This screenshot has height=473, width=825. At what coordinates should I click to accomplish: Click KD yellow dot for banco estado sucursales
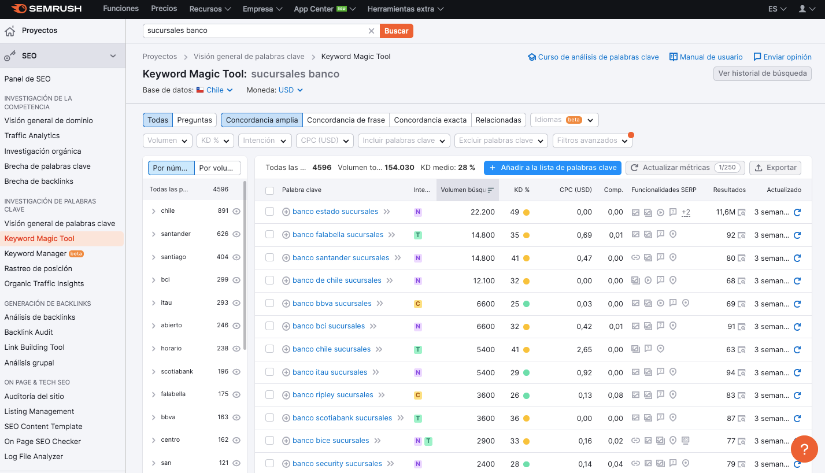(x=526, y=212)
